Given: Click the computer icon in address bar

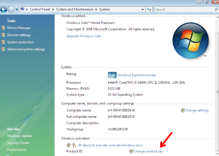Looking at the screenshot, I should [x=22, y=9].
